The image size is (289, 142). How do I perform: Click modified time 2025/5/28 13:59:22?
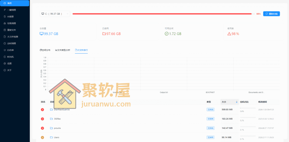click(x=266, y=119)
